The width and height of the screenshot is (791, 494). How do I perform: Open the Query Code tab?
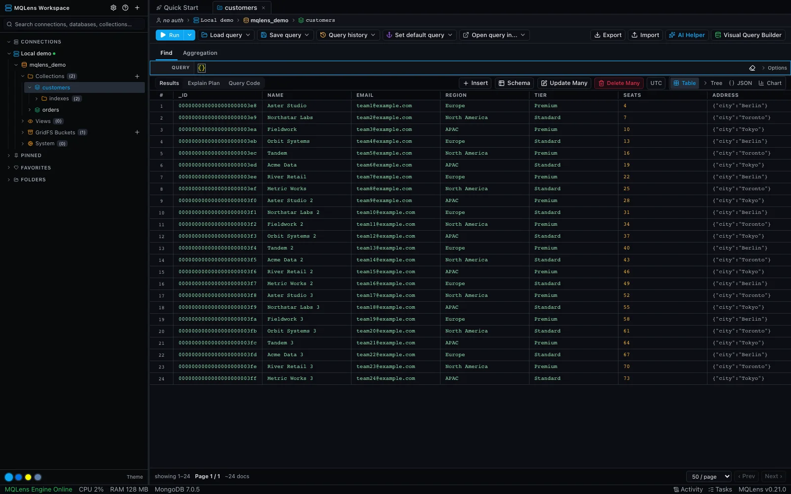(244, 83)
